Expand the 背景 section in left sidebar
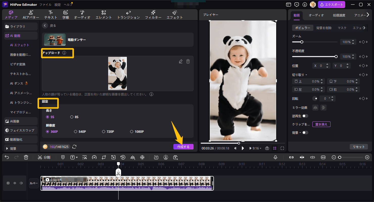 coord(13,148)
